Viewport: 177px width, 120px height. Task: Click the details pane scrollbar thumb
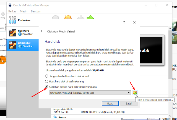coord(170,55)
